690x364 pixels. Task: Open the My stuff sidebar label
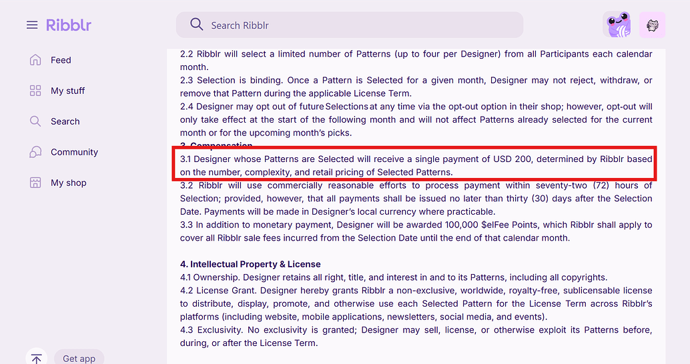pos(68,91)
